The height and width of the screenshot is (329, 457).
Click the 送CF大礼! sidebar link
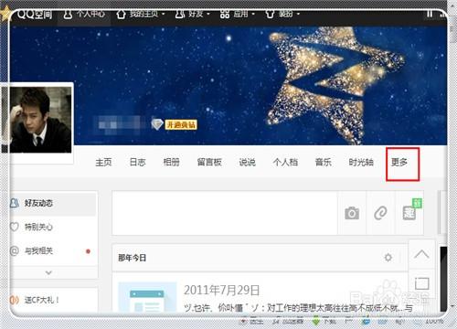click(42, 300)
